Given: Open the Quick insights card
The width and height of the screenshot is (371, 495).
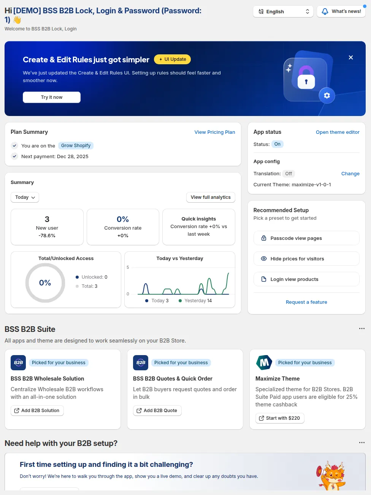Looking at the screenshot, I should pyautogui.click(x=199, y=227).
